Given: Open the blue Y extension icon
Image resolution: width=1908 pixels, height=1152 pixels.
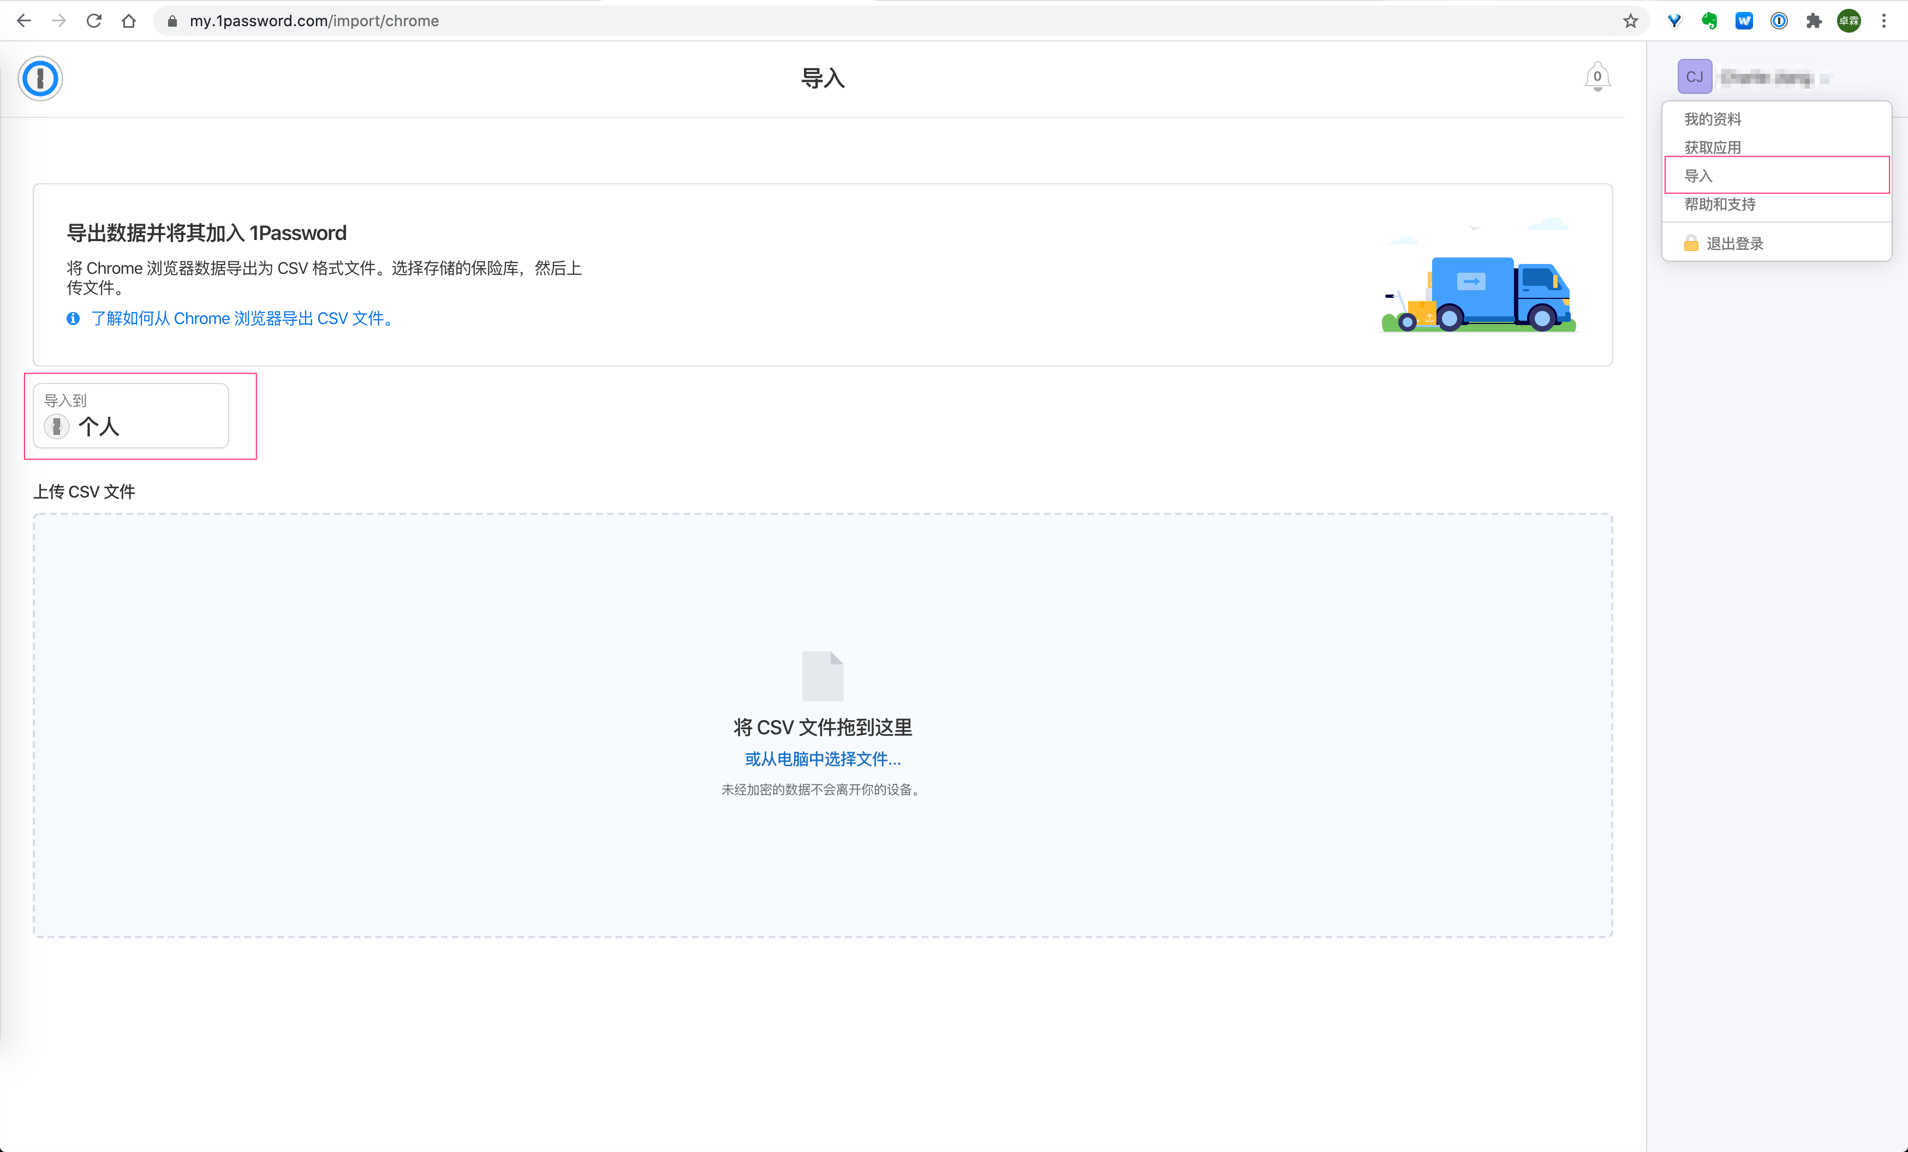Looking at the screenshot, I should (x=1675, y=21).
